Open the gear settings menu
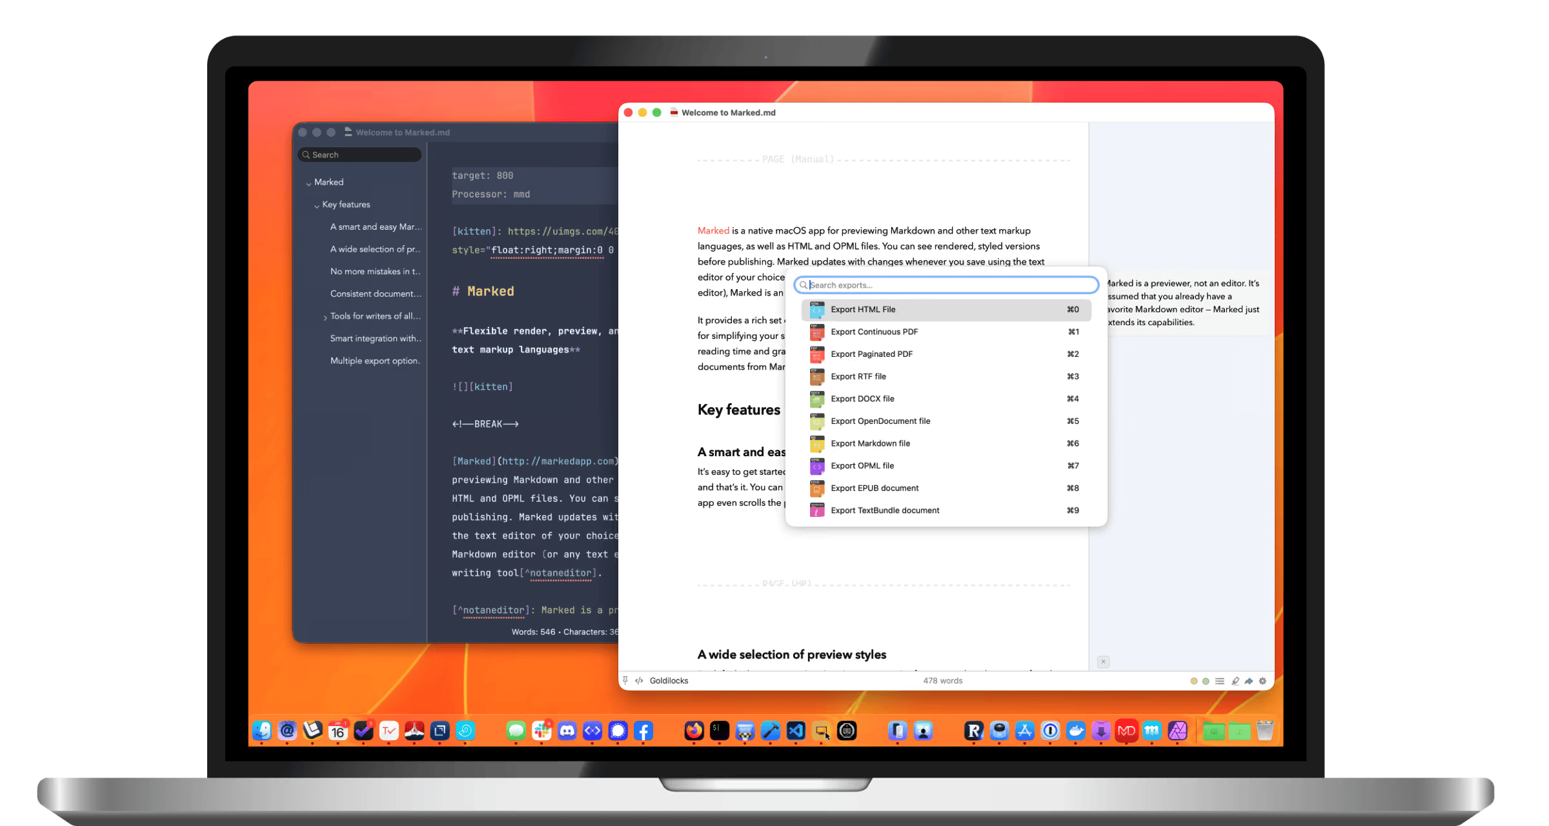The image size is (1549, 826). (x=1263, y=681)
